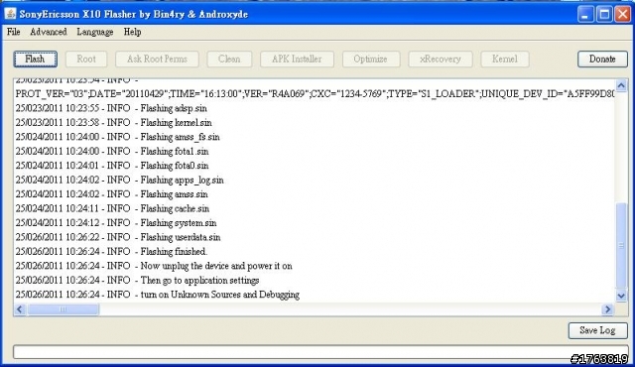The image size is (635, 367).
Task: Close the Flasher window
Action: 623,15
